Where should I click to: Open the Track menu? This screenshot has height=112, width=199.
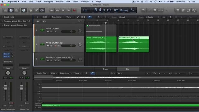coord(38,2)
